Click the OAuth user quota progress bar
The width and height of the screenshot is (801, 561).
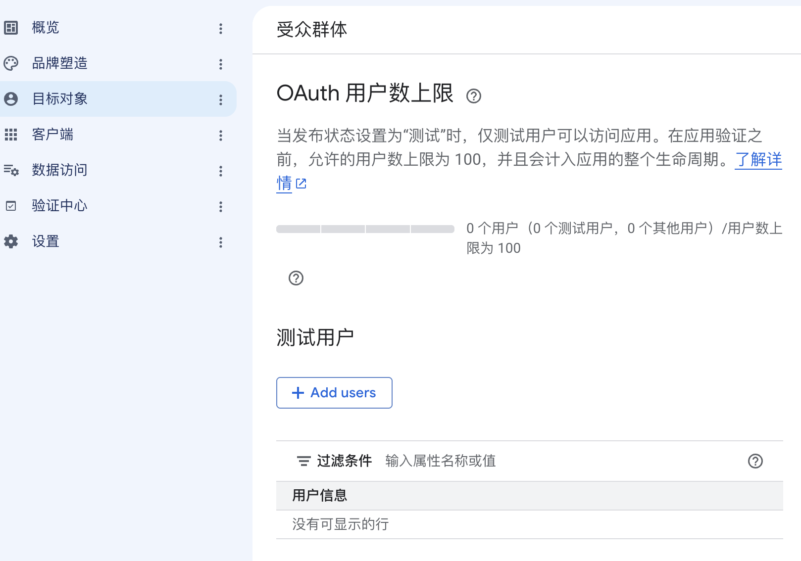tap(365, 229)
